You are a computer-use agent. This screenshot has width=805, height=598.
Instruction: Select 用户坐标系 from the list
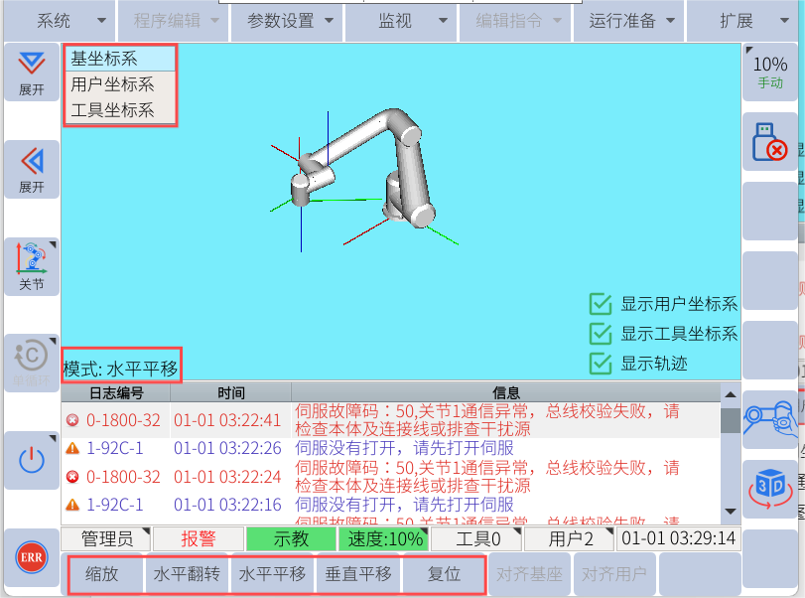click(x=112, y=84)
